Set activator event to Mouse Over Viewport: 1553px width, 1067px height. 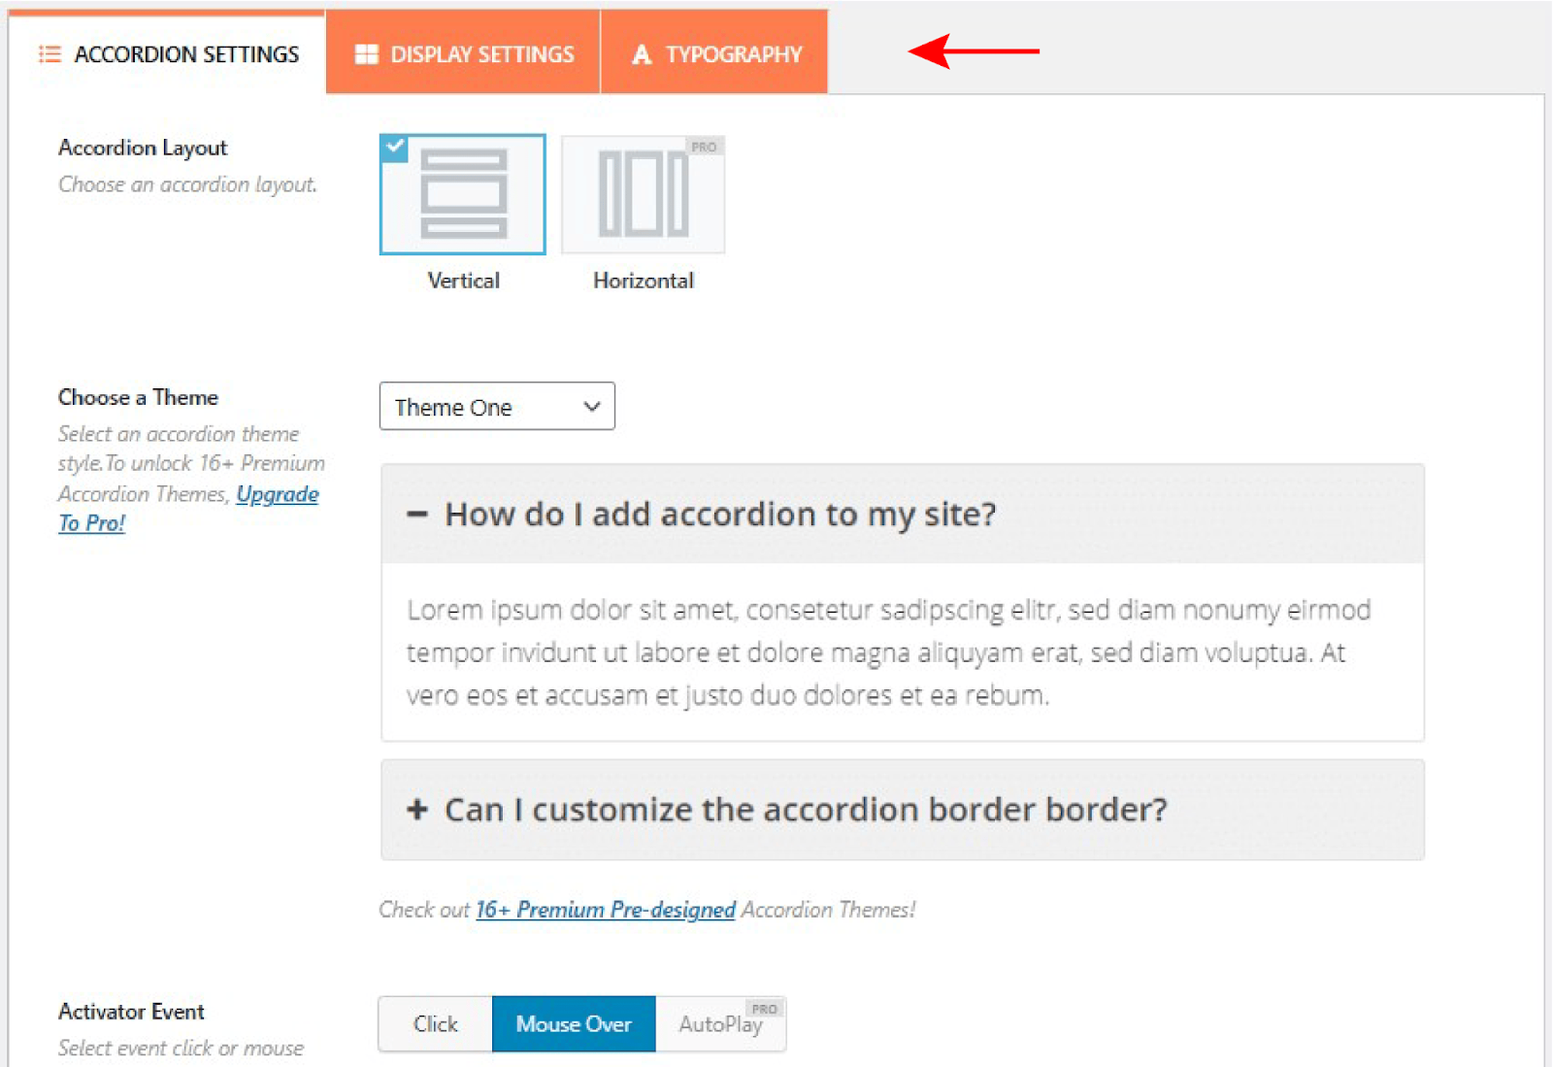click(574, 1024)
